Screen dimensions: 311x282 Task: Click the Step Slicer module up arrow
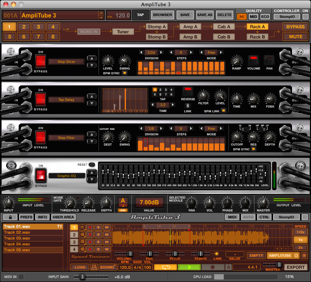point(92,59)
